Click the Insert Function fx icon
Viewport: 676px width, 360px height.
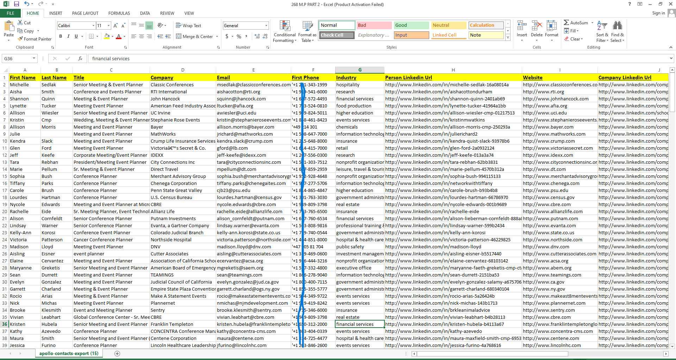(x=80, y=58)
